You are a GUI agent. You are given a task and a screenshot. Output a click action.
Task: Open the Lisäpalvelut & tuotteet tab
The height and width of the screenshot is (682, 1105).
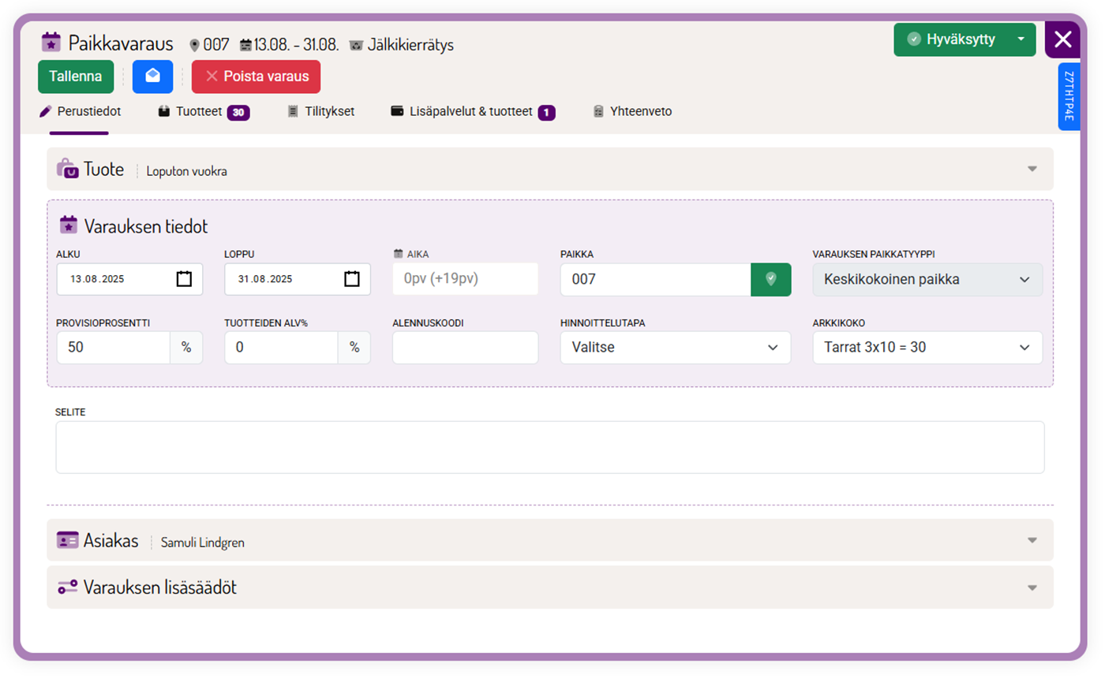[472, 112]
